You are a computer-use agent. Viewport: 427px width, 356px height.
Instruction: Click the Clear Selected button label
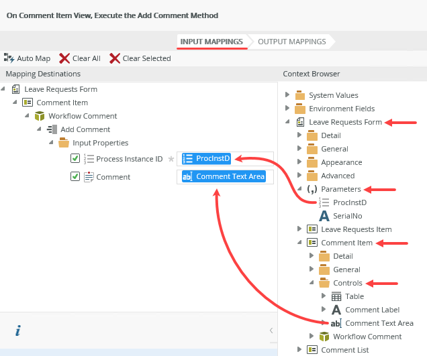coord(146,58)
